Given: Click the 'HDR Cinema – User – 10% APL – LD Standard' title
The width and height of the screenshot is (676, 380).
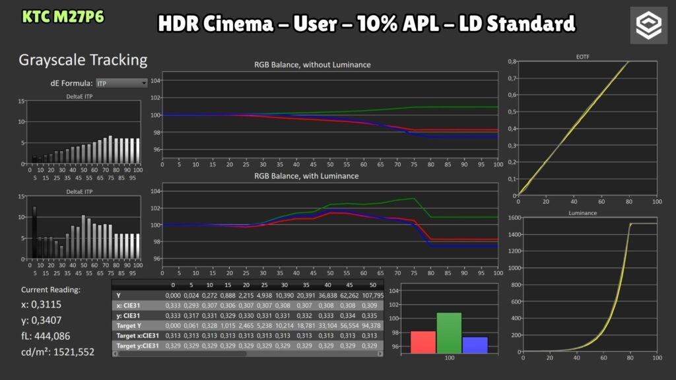Looking at the screenshot, I should pos(366,23).
